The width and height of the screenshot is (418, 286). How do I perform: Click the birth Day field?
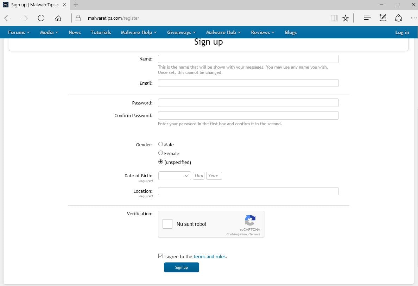[198, 176]
